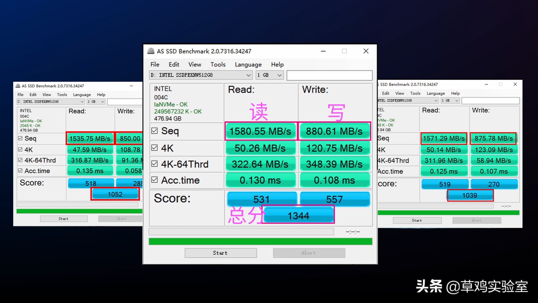Click the app icon in left window title
This screenshot has height=303, width=538.
pos(18,86)
